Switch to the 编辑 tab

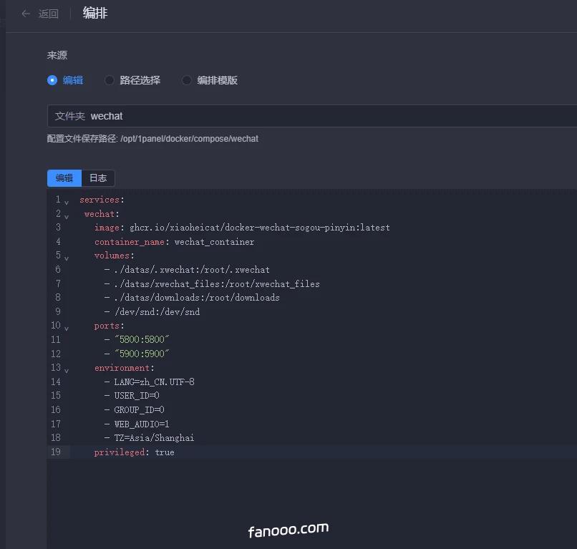tap(64, 178)
